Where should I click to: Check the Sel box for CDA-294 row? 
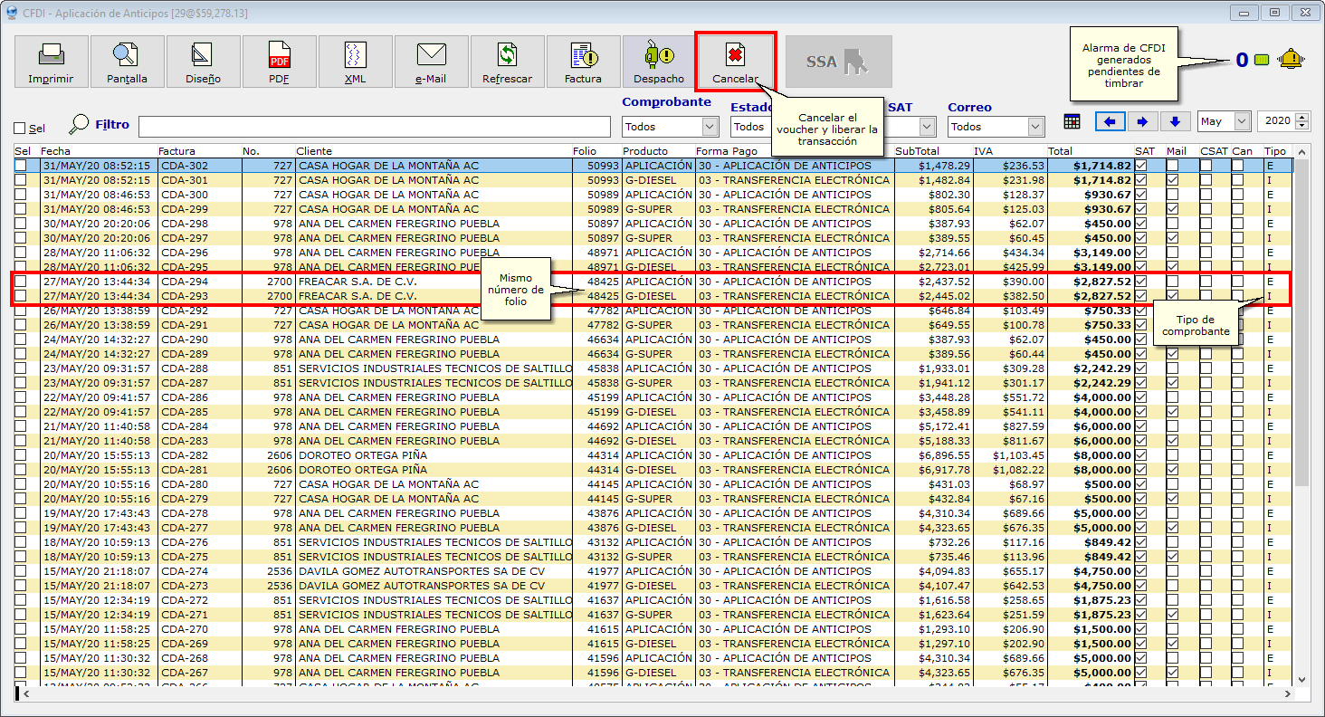pos(20,282)
